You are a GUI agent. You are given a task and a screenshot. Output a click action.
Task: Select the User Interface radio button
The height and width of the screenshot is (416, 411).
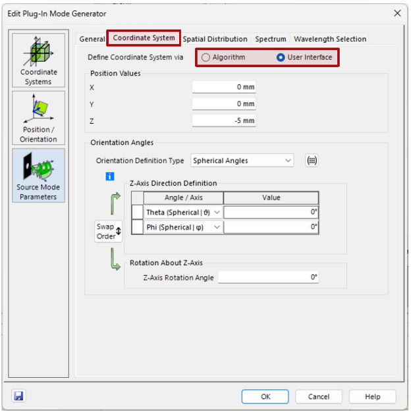tap(281, 57)
